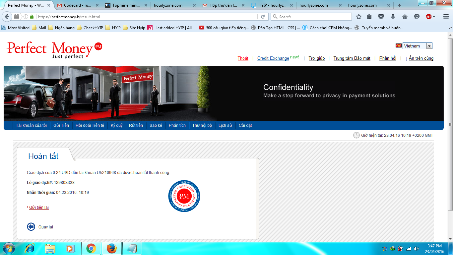Open Tài khoản của tôi menu
453x255 pixels.
coord(31,125)
